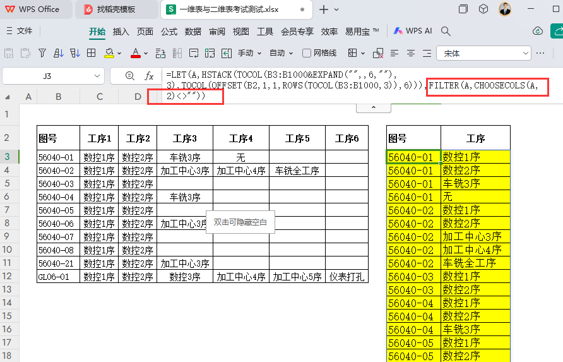Toggle the 网格线 checkbox
Viewport: 563px width, 362px height.
pos(307,53)
